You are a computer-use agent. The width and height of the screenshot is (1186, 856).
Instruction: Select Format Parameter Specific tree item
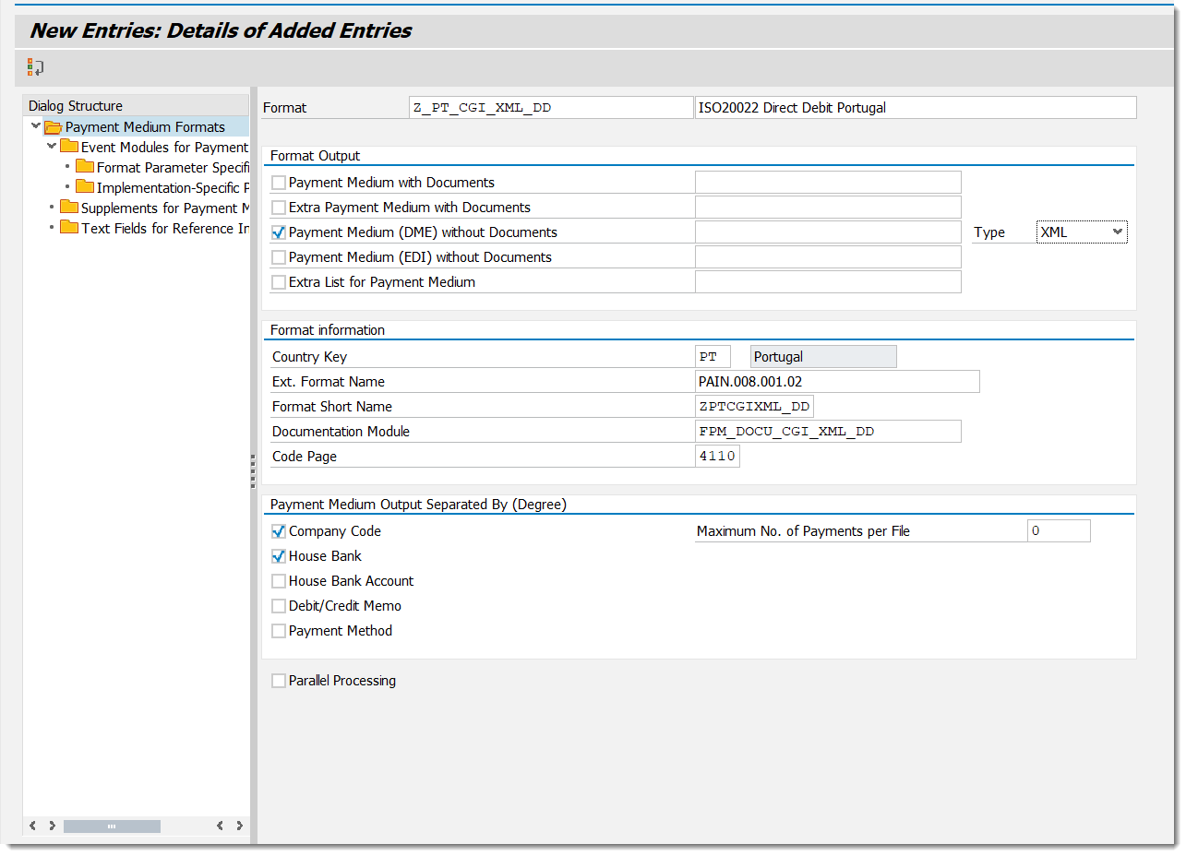coord(173,168)
